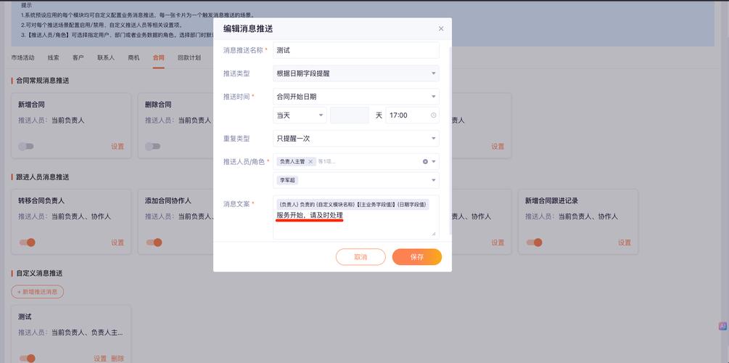Click the text 服务开始，请及时处理
Image resolution: width=729 pixels, height=363 pixels.
click(x=310, y=216)
